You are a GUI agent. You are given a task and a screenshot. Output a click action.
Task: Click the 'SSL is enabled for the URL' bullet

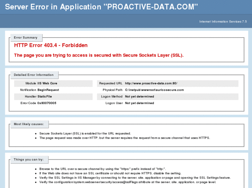pyautogui.click(x=85, y=133)
